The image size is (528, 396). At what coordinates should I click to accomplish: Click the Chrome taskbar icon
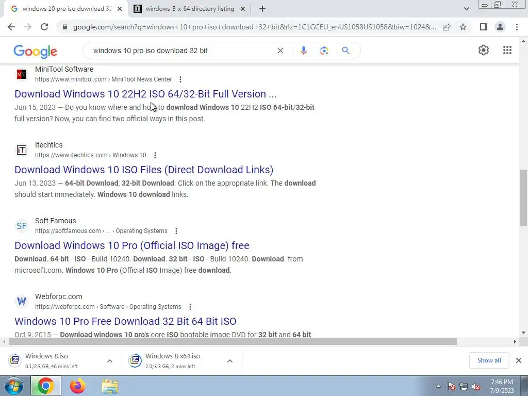46,386
